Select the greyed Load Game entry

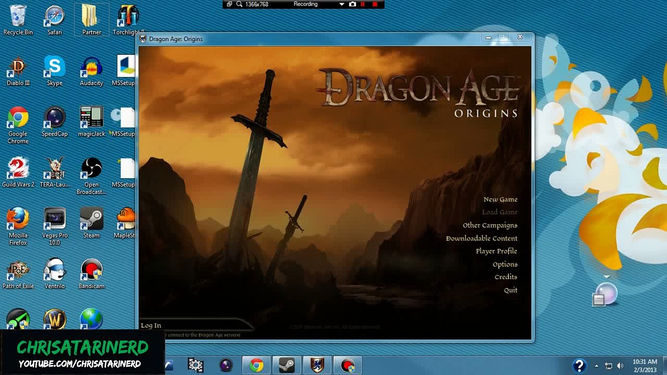coord(500,213)
